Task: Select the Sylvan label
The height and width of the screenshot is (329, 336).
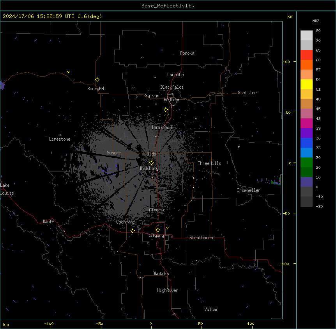Action: click(152, 96)
